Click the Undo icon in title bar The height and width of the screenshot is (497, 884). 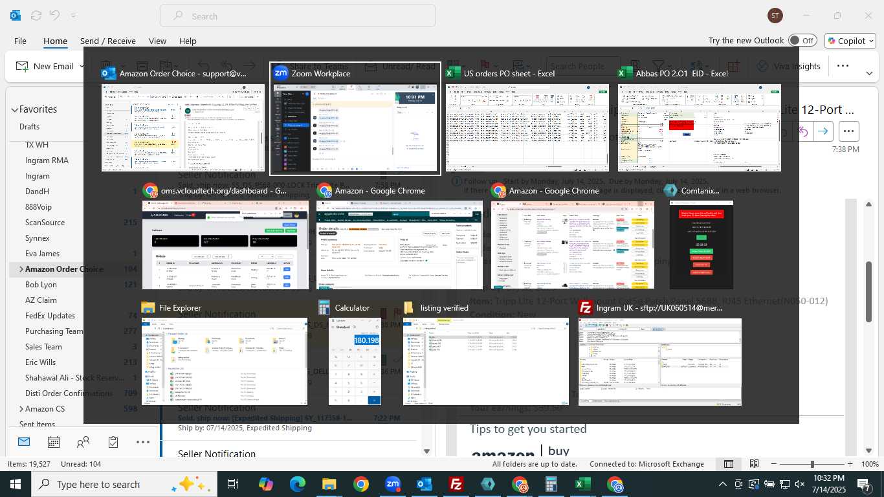[55, 16]
